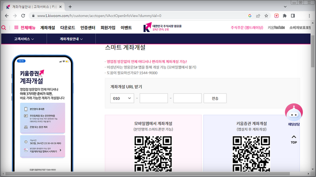Viewport: 316px width, 177px height.
Task: Open the 다운로드 menu
Action: 68,28
